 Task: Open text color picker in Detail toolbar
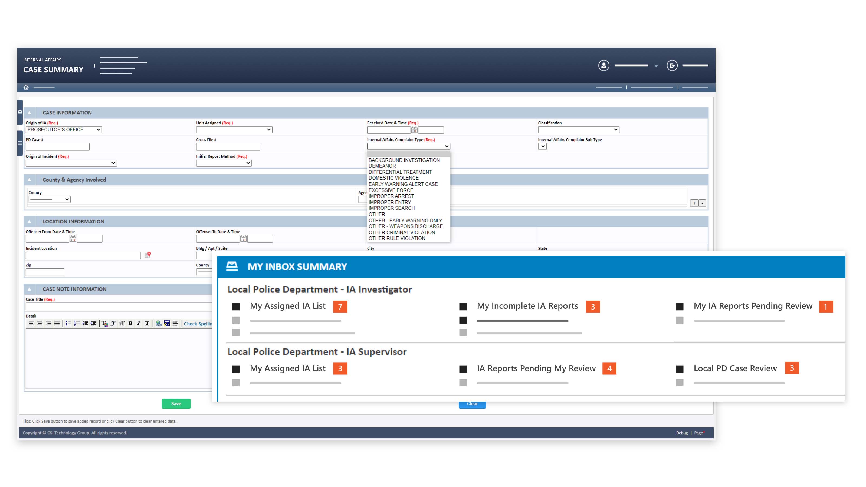pyautogui.click(x=105, y=323)
